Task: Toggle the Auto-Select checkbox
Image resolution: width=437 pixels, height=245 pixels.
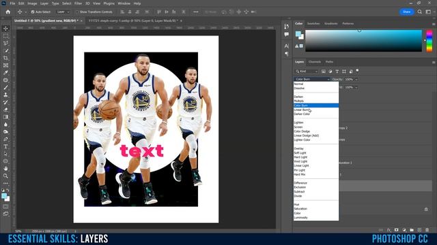Action: click(x=33, y=12)
